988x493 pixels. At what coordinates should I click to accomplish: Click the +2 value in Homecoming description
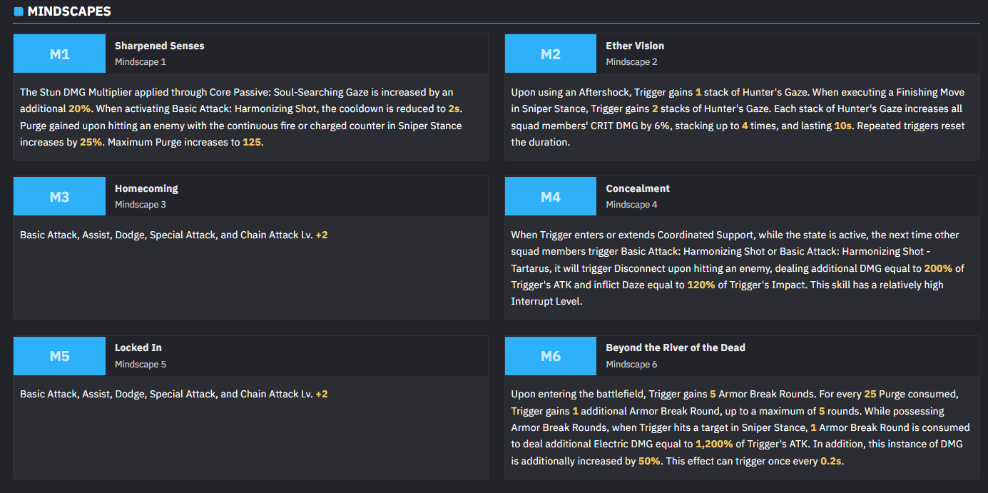pyautogui.click(x=322, y=235)
